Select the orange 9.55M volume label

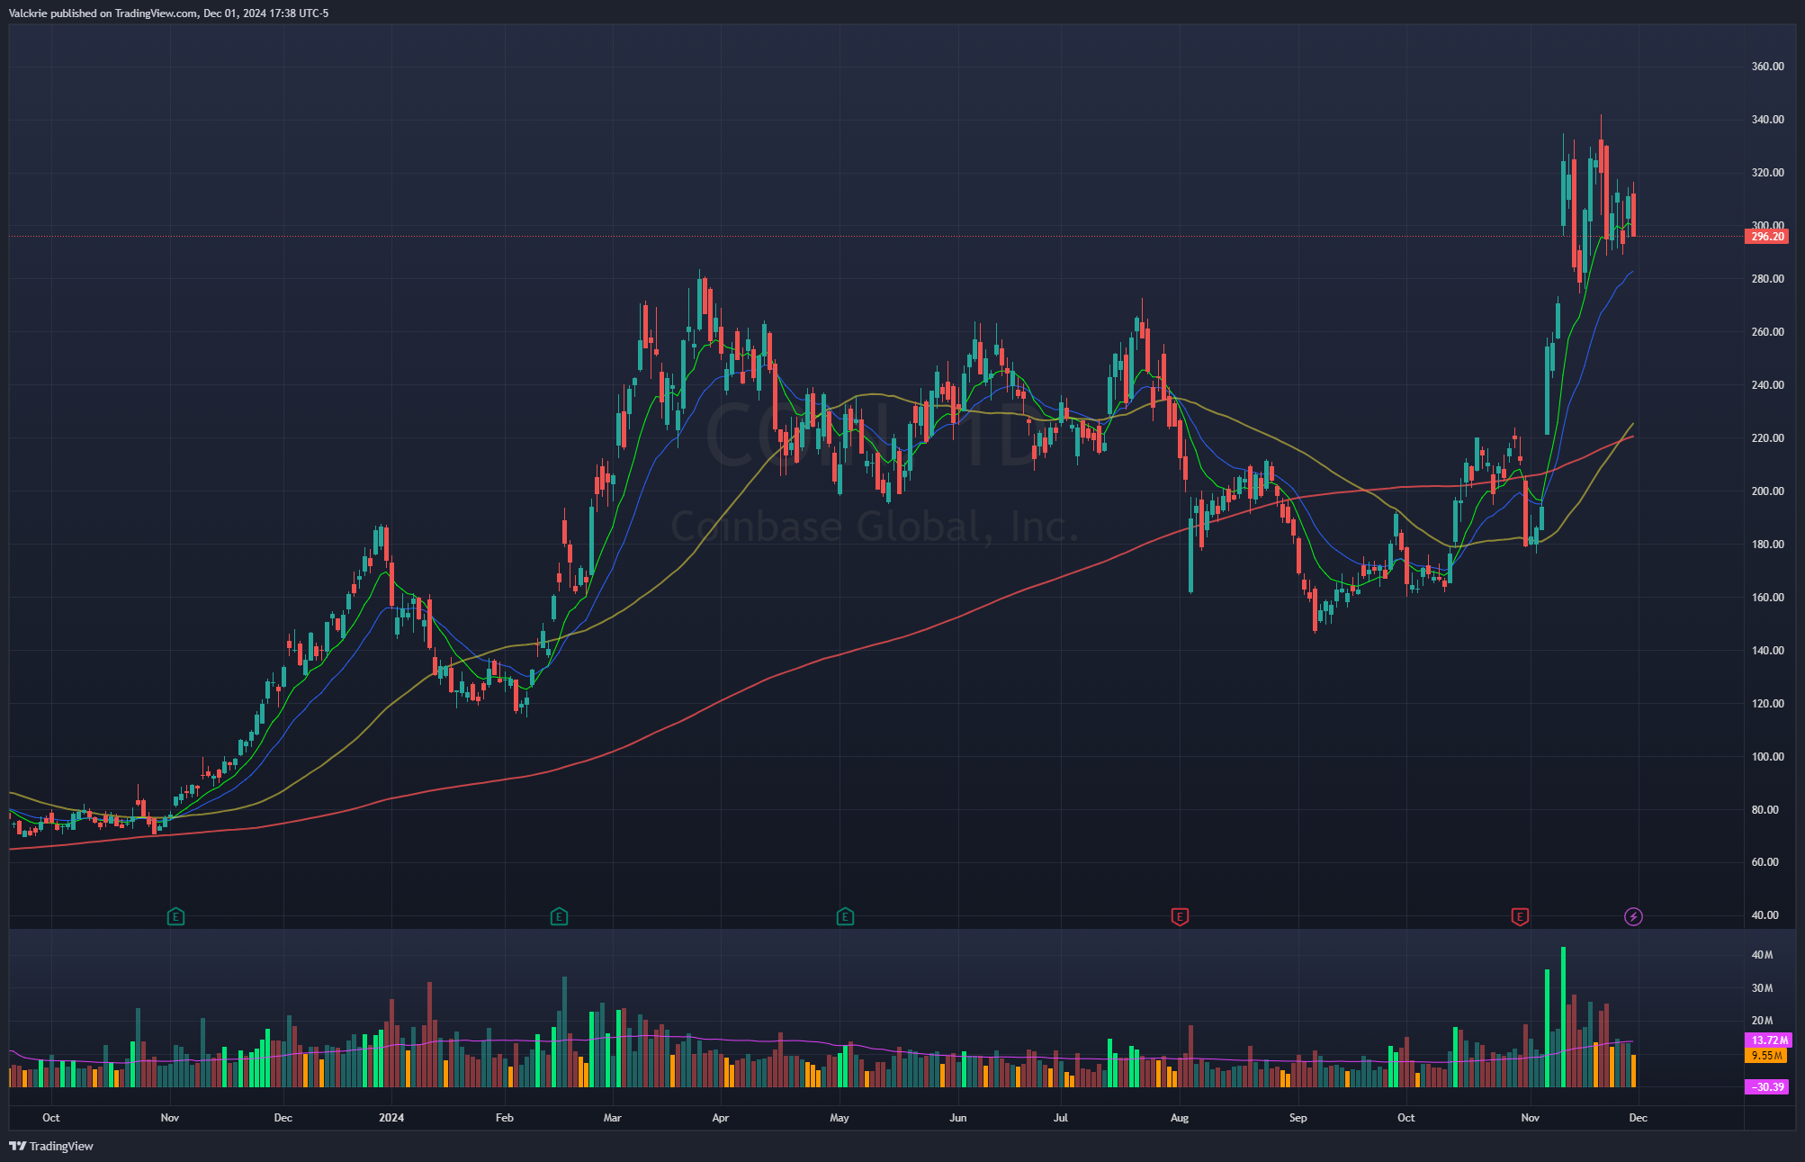[1766, 1056]
